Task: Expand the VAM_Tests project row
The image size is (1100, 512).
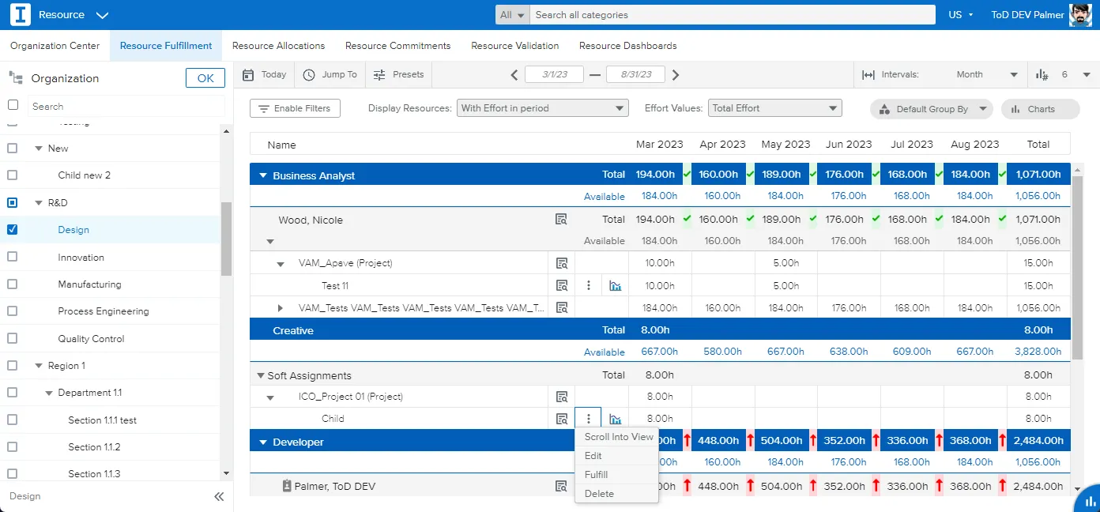Action: 280,307
